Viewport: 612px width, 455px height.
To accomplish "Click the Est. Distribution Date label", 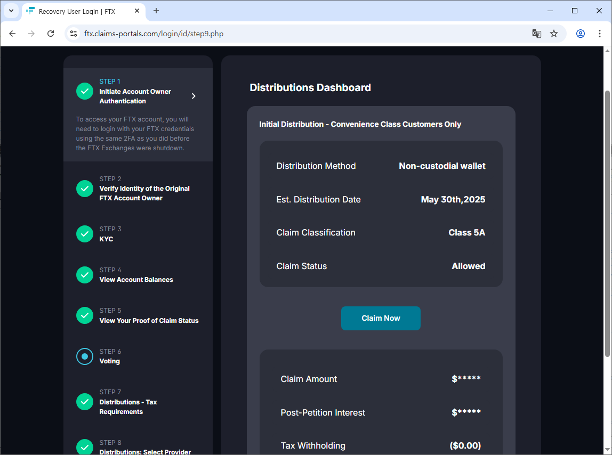I will (x=318, y=199).
